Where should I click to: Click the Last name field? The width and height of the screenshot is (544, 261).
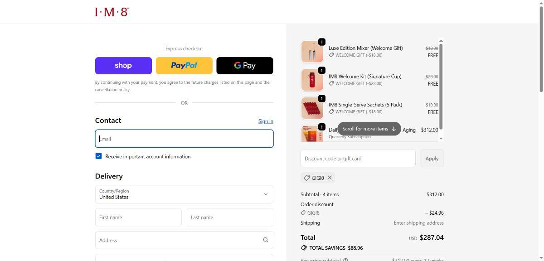click(x=230, y=217)
